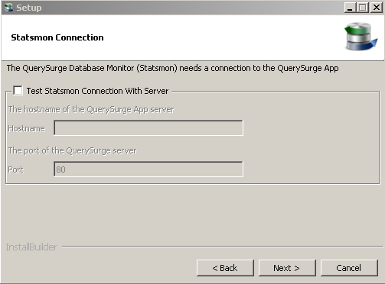Cancel the installation

click(x=349, y=268)
